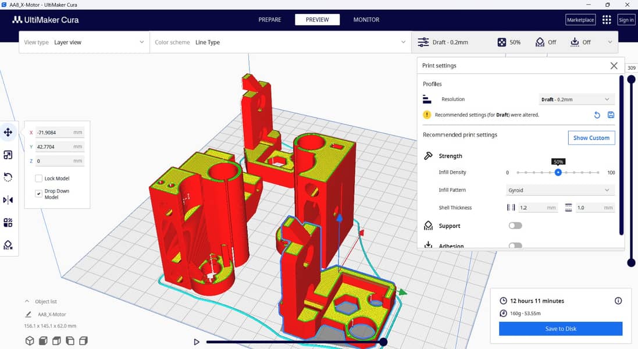Click the Infill Density slider handle
638x349 pixels.
point(558,173)
